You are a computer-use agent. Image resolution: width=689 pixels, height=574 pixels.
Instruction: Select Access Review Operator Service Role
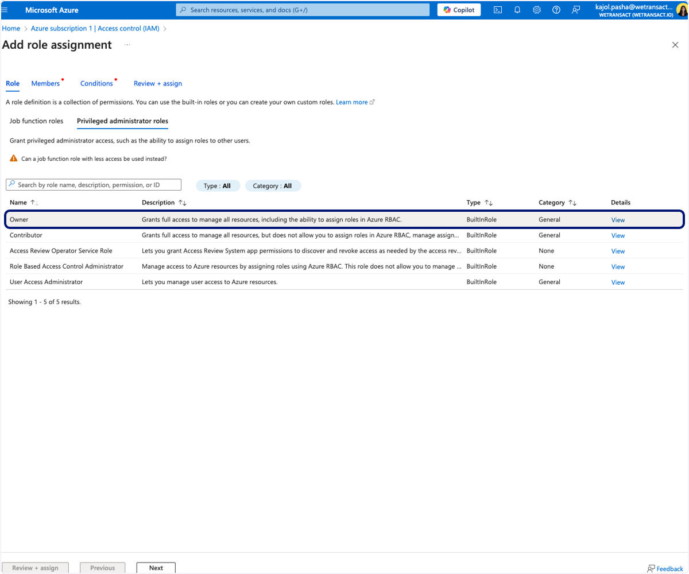click(345, 251)
